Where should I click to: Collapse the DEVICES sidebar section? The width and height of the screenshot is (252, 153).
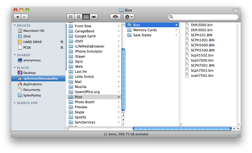[x=15, y=26]
